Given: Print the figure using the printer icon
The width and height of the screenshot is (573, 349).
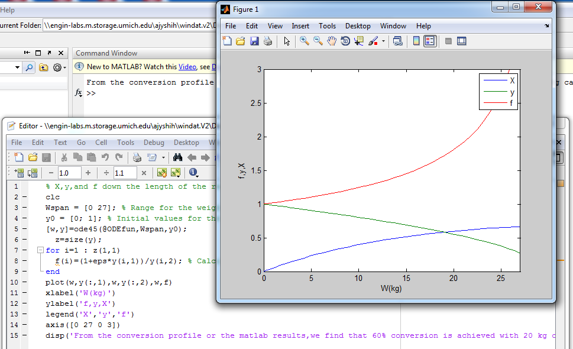Looking at the screenshot, I should (268, 41).
